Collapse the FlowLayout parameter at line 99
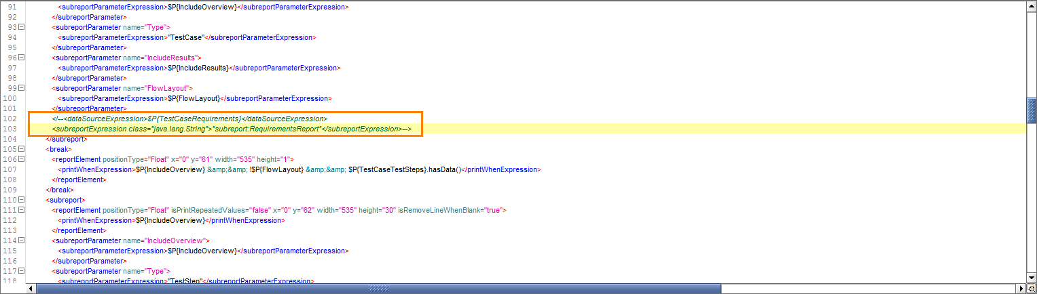1037x294 pixels. (21, 88)
